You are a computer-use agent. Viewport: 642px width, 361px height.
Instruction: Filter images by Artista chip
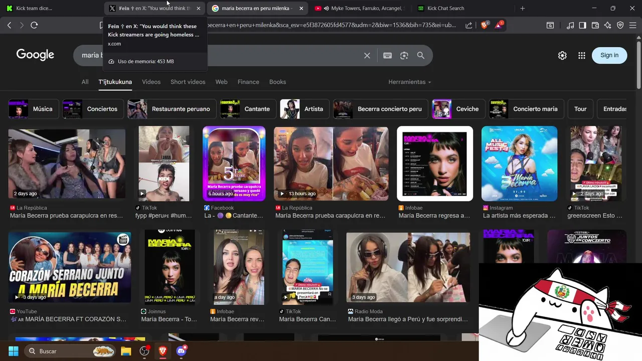pyautogui.click(x=305, y=109)
